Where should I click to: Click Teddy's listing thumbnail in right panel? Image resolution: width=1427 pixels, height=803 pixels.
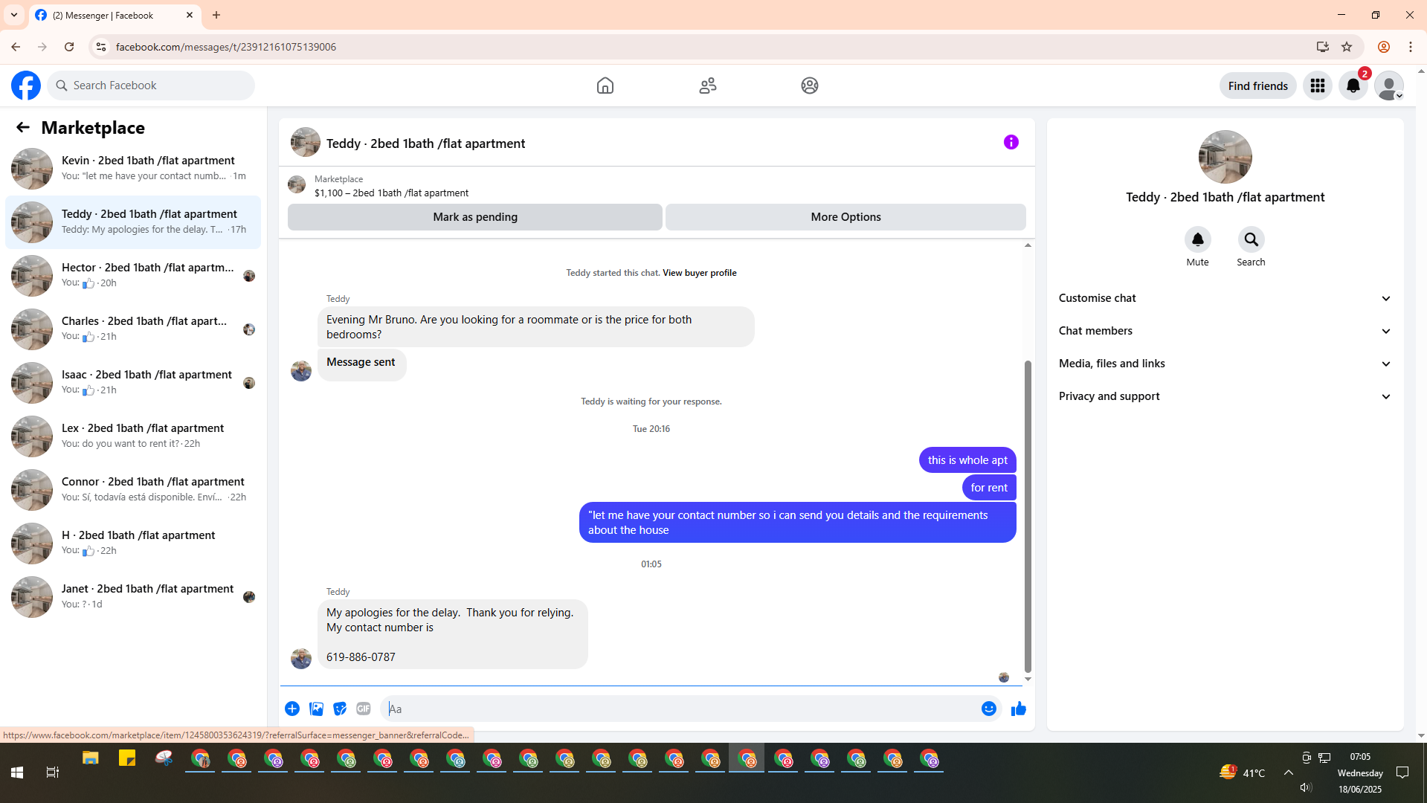pos(1225,157)
